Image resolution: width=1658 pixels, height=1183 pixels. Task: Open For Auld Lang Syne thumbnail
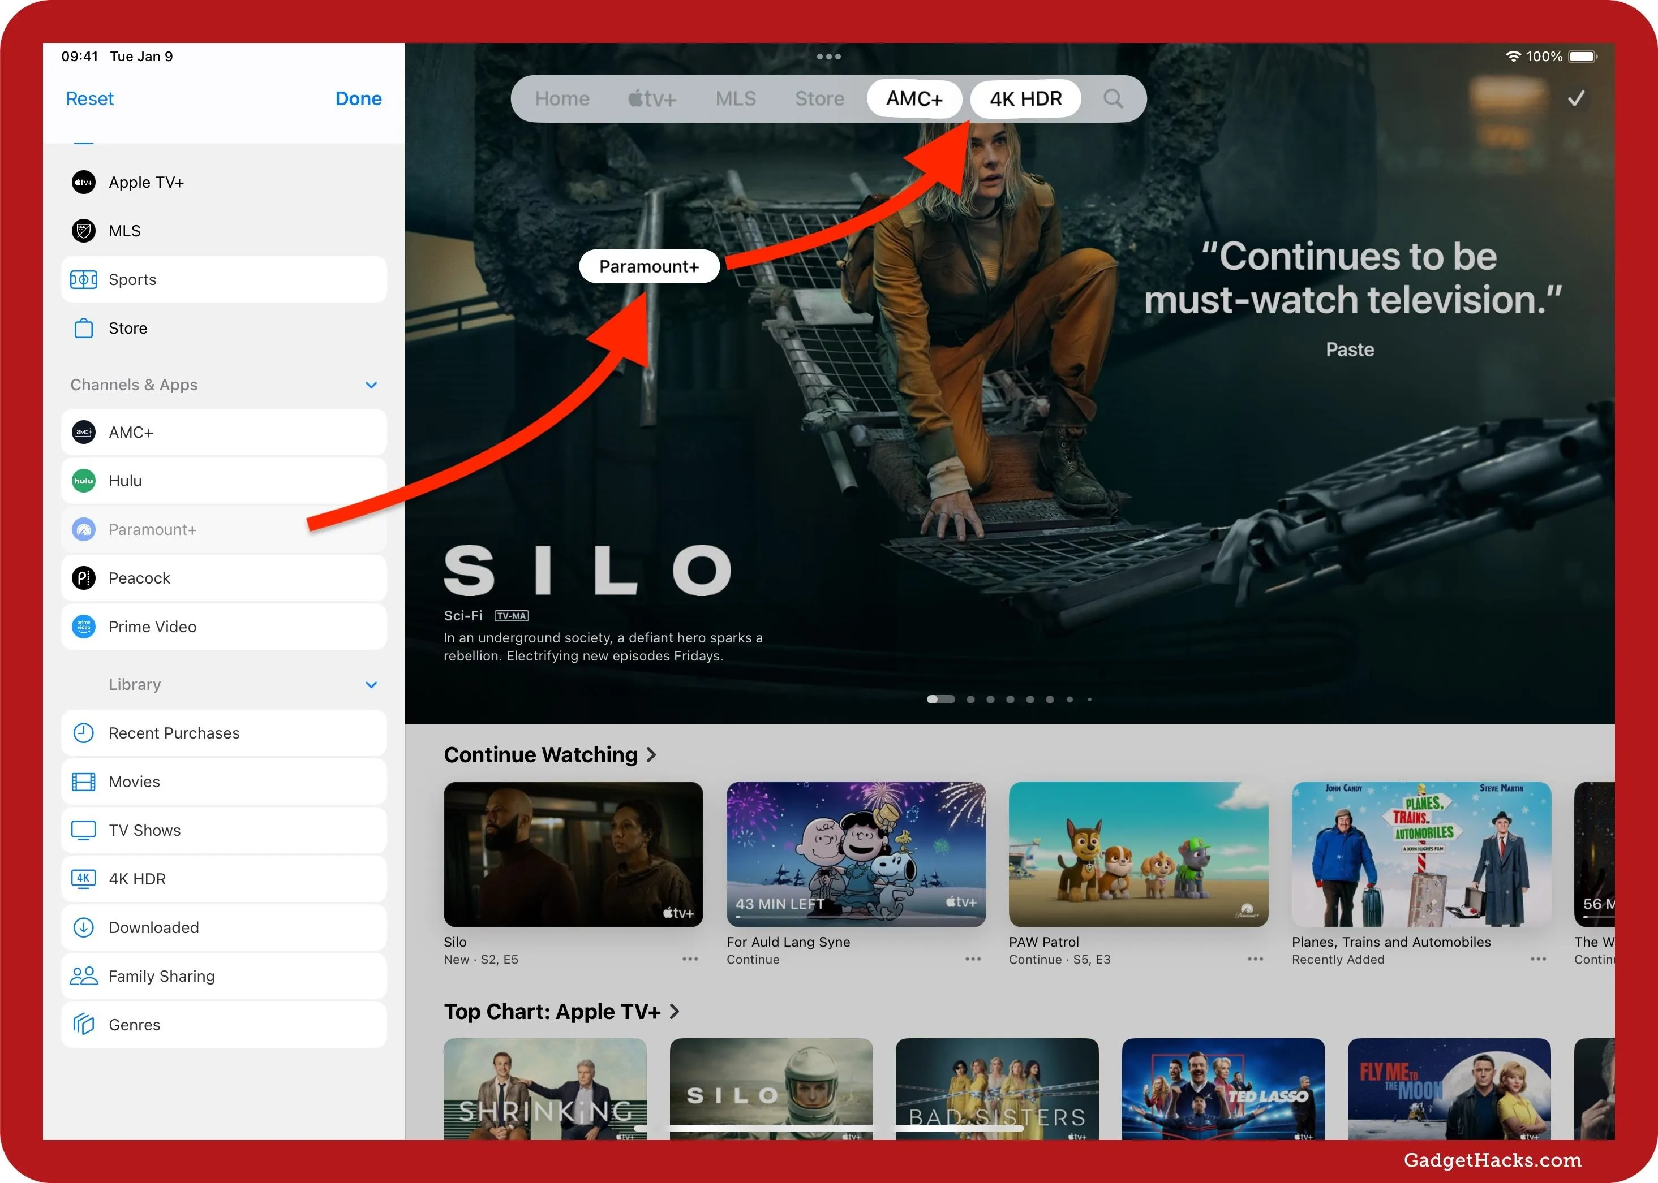pos(856,854)
